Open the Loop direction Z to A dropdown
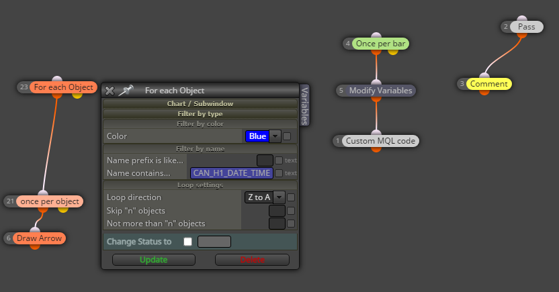559x292 pixels. [265, 197]
